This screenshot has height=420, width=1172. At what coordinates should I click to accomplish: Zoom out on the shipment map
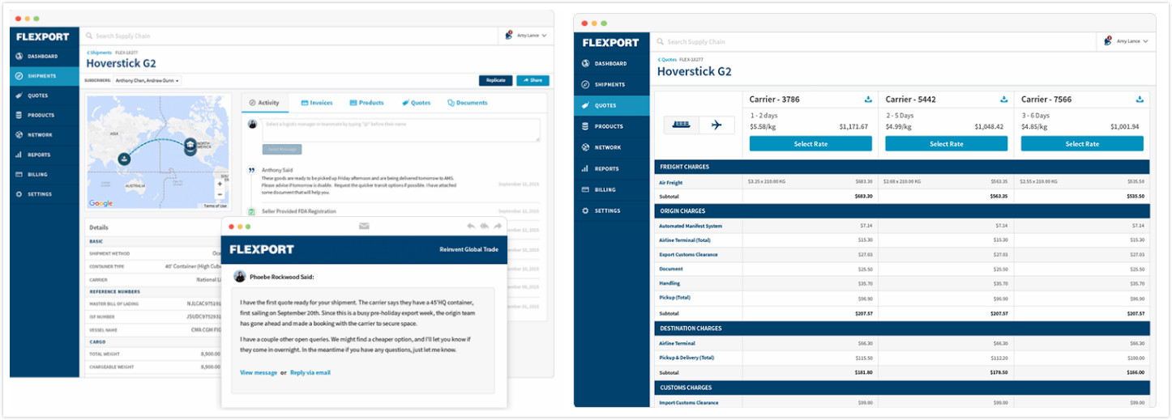pyautogui.click(x=220, y=195)
